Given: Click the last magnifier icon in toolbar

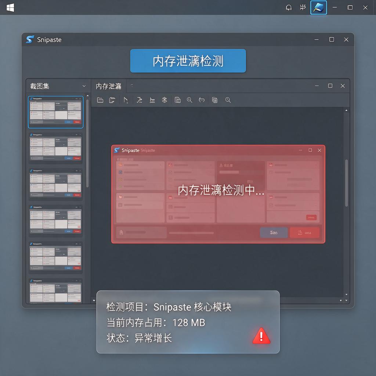Looking at the screenshot, I should pos(228,100).
